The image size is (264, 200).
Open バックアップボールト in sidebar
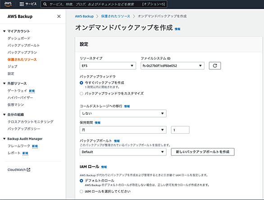(23, 45)
